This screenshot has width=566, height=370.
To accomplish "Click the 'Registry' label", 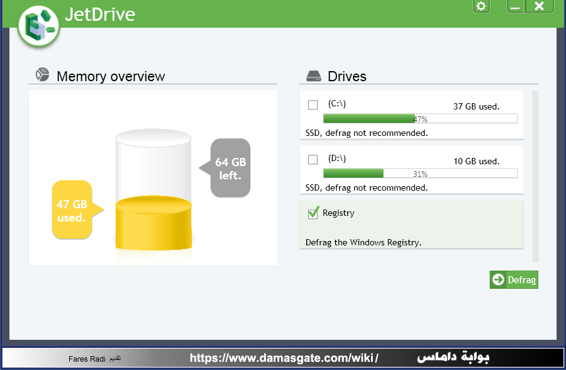I will tap(338, 213).
